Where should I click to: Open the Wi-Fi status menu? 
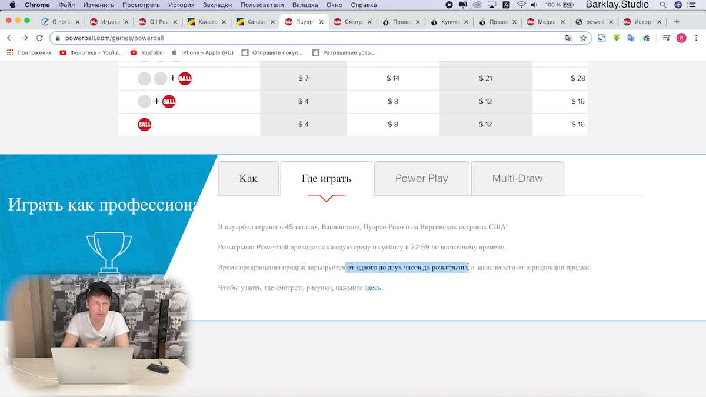click(521, 5)
